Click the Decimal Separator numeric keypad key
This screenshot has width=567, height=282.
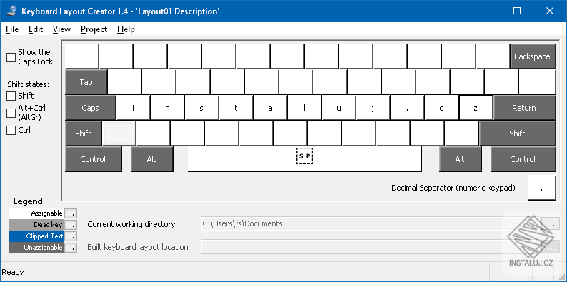click(x=541, y=187)
